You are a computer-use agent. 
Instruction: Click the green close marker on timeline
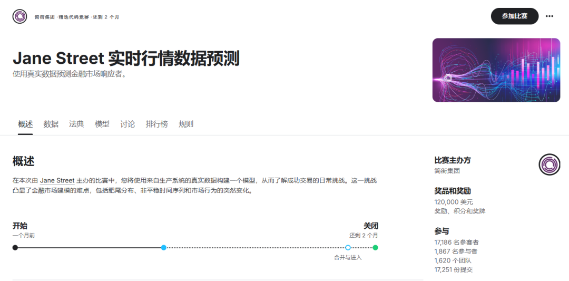pyautogui.click(x=375, y=248)
